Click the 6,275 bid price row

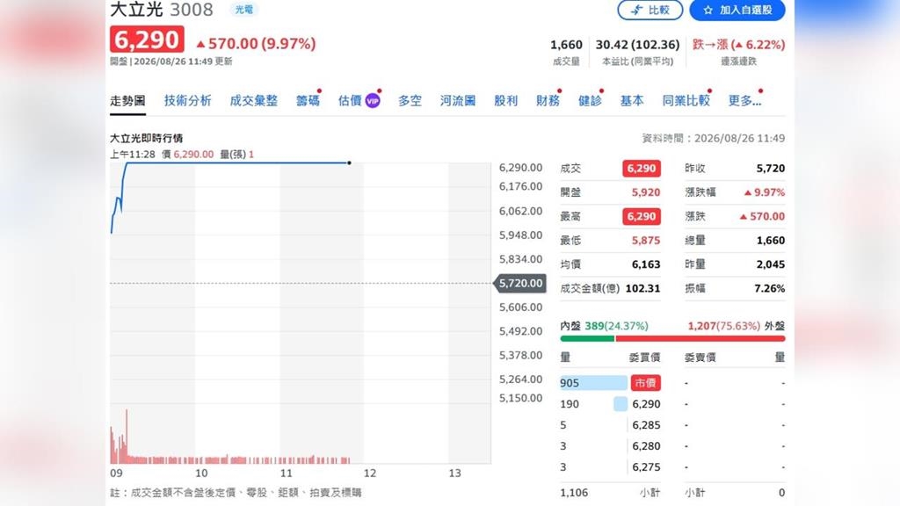(610, 467)
